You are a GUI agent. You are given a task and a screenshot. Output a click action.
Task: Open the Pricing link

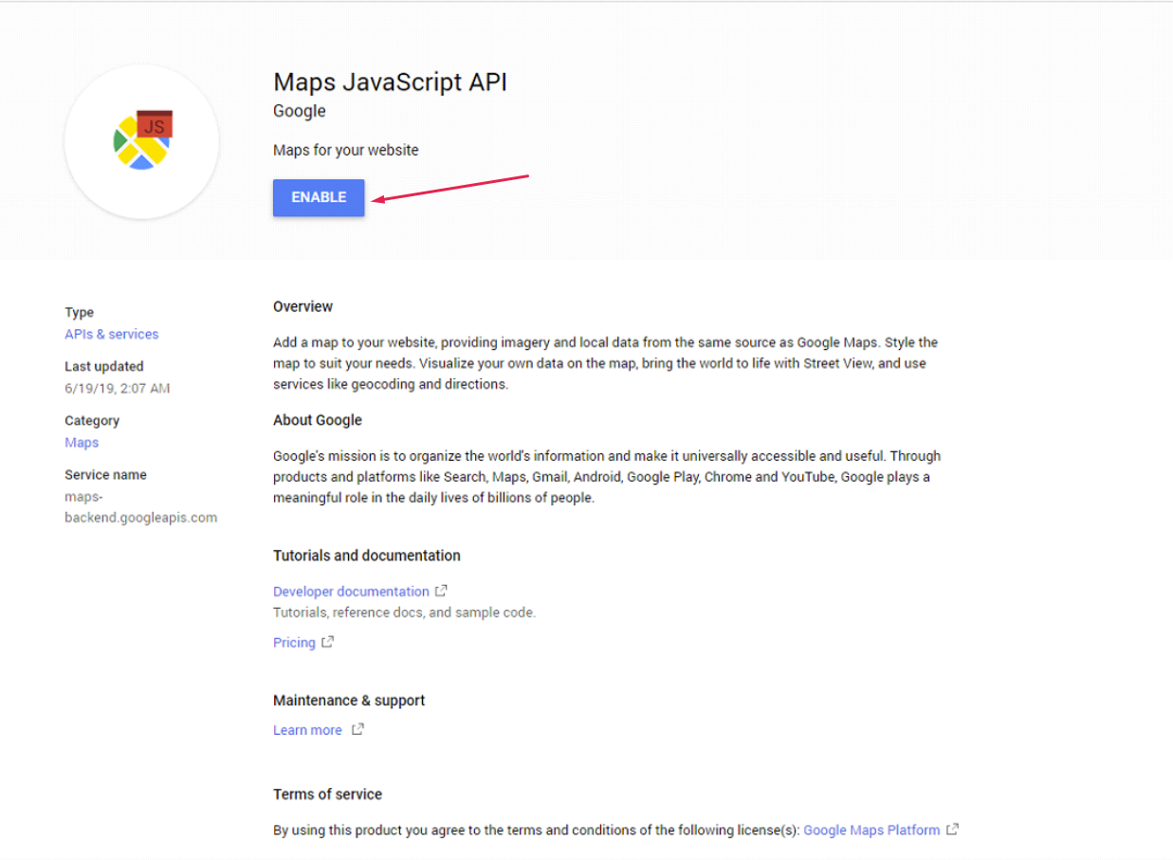(294, 643)
